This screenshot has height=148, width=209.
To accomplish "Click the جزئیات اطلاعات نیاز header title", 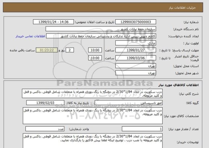I will (x=183, y=8).
